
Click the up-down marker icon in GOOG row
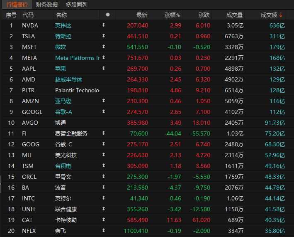pos(104,144)
